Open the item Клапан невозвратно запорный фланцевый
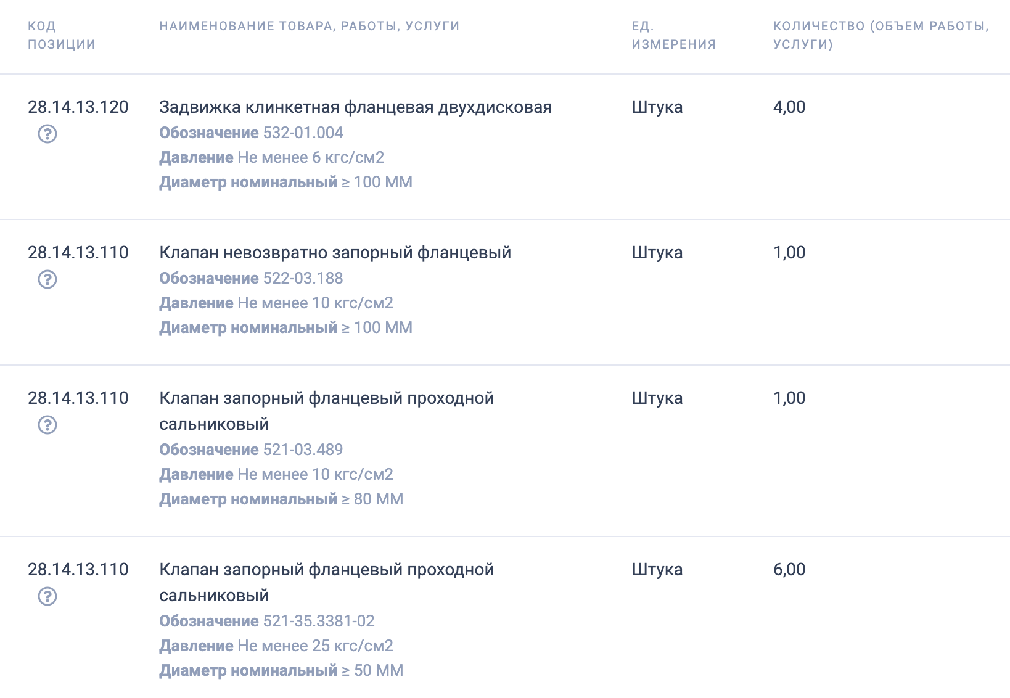This screenshot has width=1010, height=698. point(335,252)
